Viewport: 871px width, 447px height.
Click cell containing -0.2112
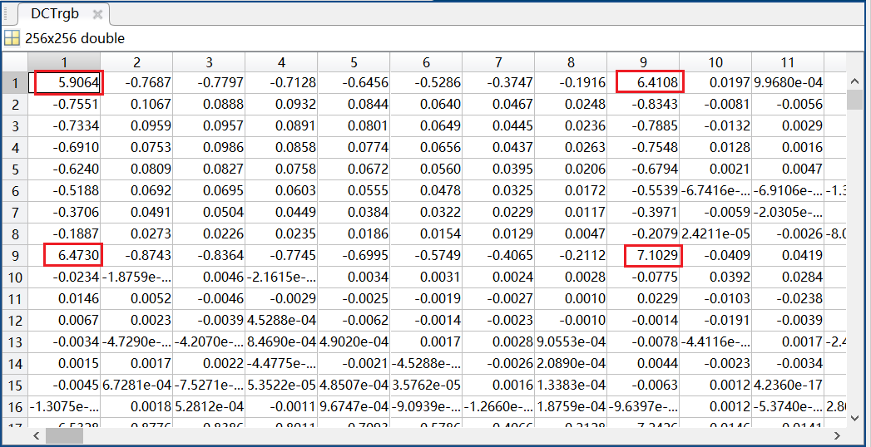(x=571, y=256)
